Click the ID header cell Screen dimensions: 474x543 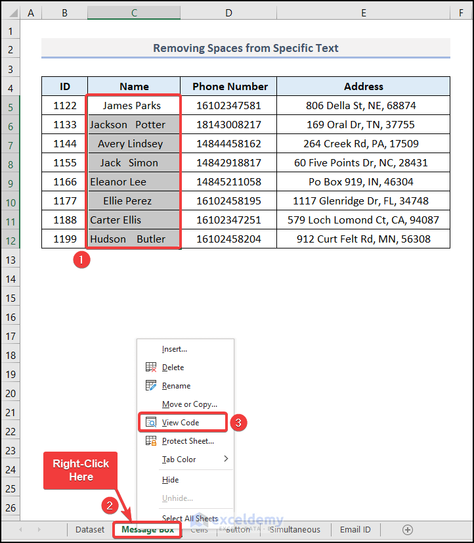(x=64, y=86)
